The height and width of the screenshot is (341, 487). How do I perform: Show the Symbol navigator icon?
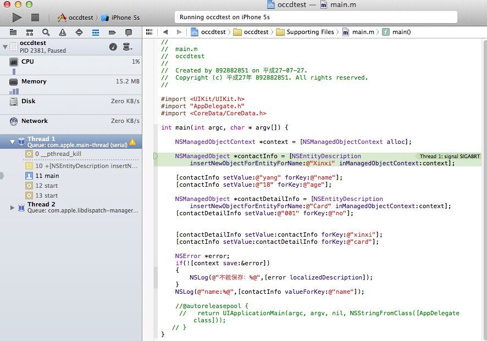point(30,32)
